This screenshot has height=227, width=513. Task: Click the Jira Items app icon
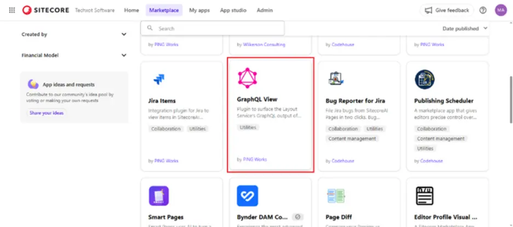159,79
